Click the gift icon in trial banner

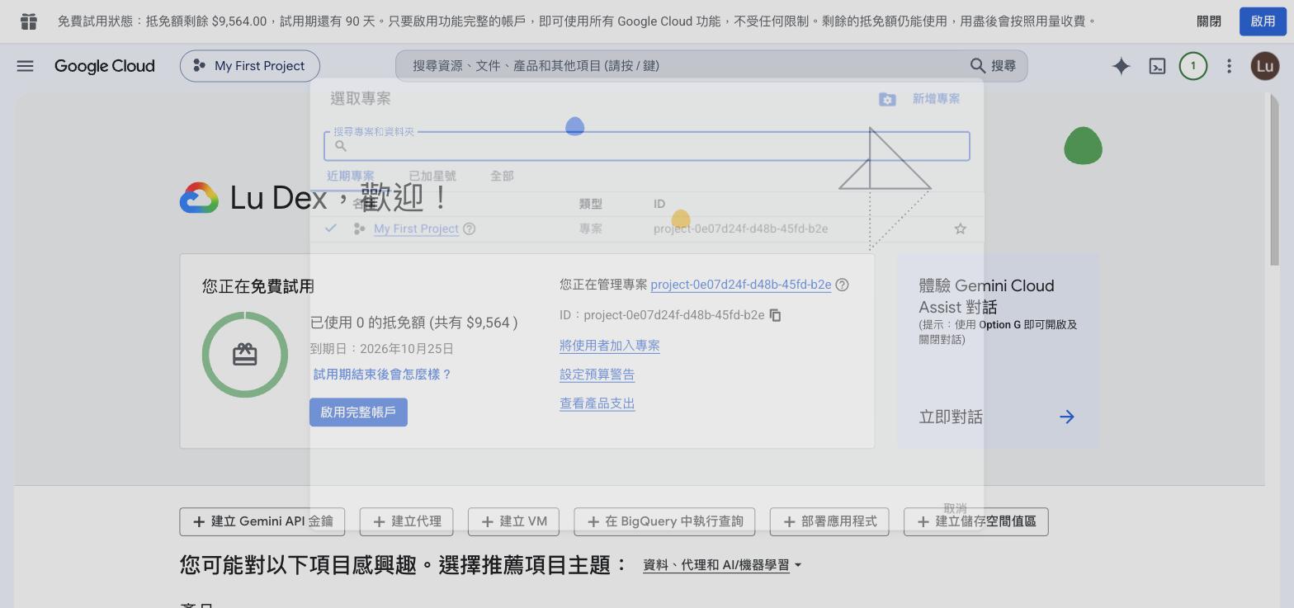[x=28, y=21]
